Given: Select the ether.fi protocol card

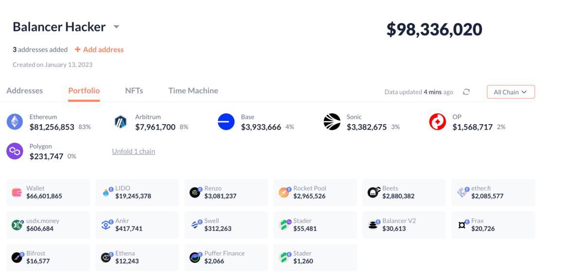Looking at the screenshot, I should click(493, 192).
